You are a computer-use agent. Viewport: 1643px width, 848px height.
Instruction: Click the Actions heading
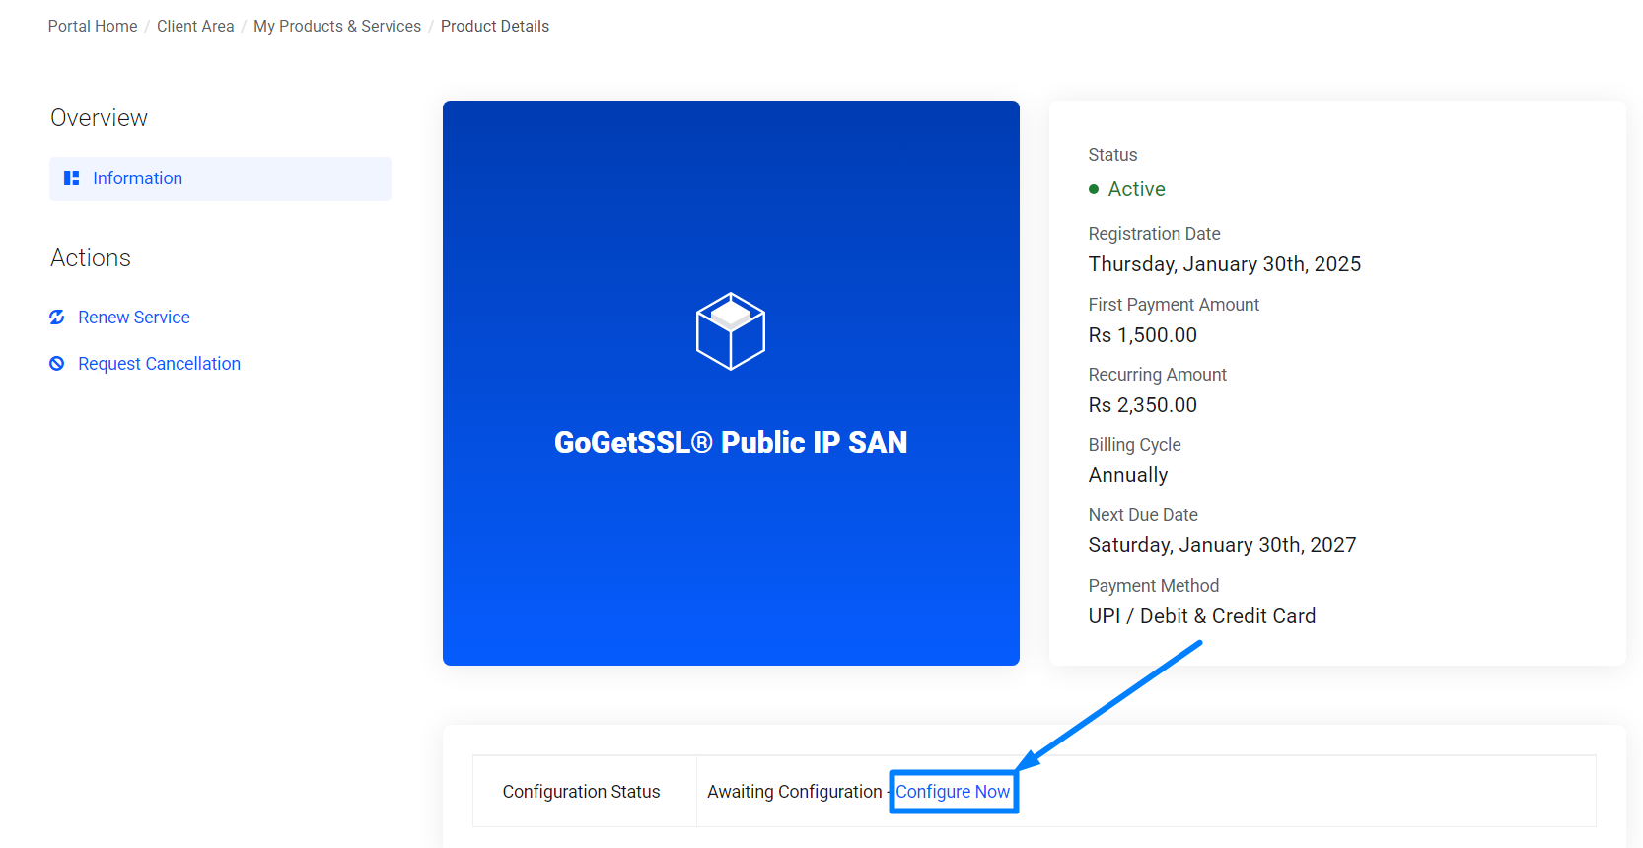[x=91, y=258]
